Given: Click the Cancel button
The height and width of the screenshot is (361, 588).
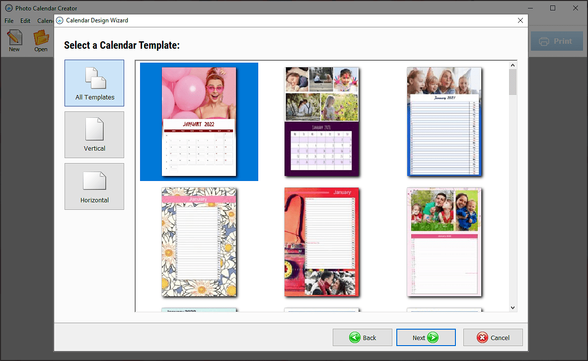Looking at the screenshot, I should tap(493, 337).
